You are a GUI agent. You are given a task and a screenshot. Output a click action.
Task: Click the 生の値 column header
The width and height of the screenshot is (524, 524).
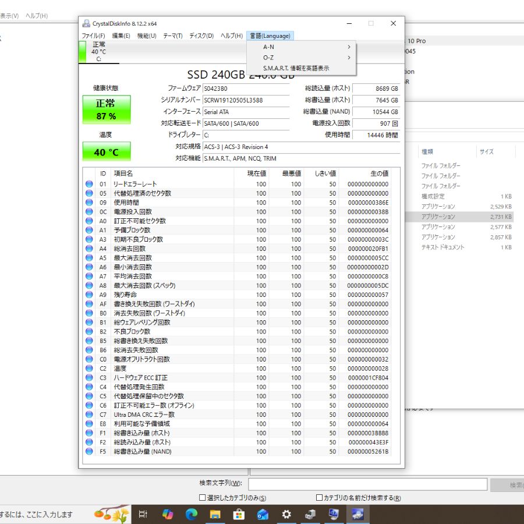pos(379,174)
